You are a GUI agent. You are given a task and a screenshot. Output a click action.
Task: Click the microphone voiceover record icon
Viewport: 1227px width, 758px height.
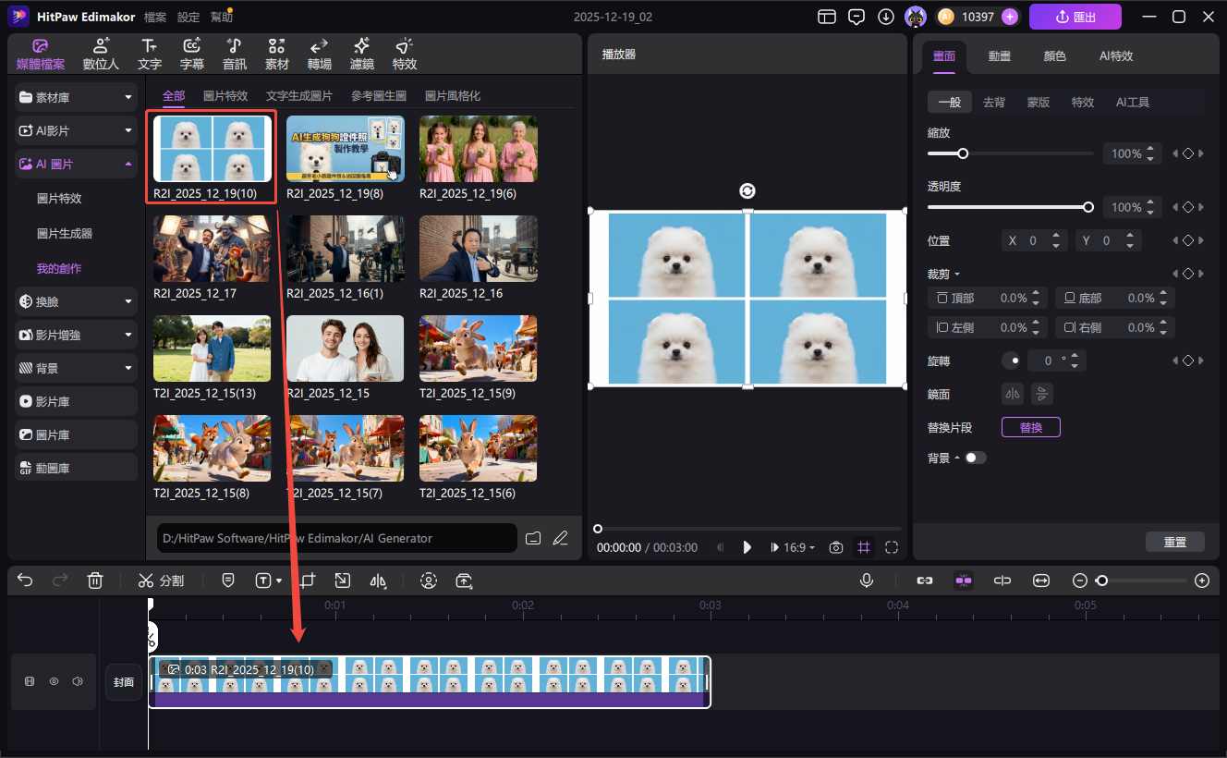(x=867, y=581)
